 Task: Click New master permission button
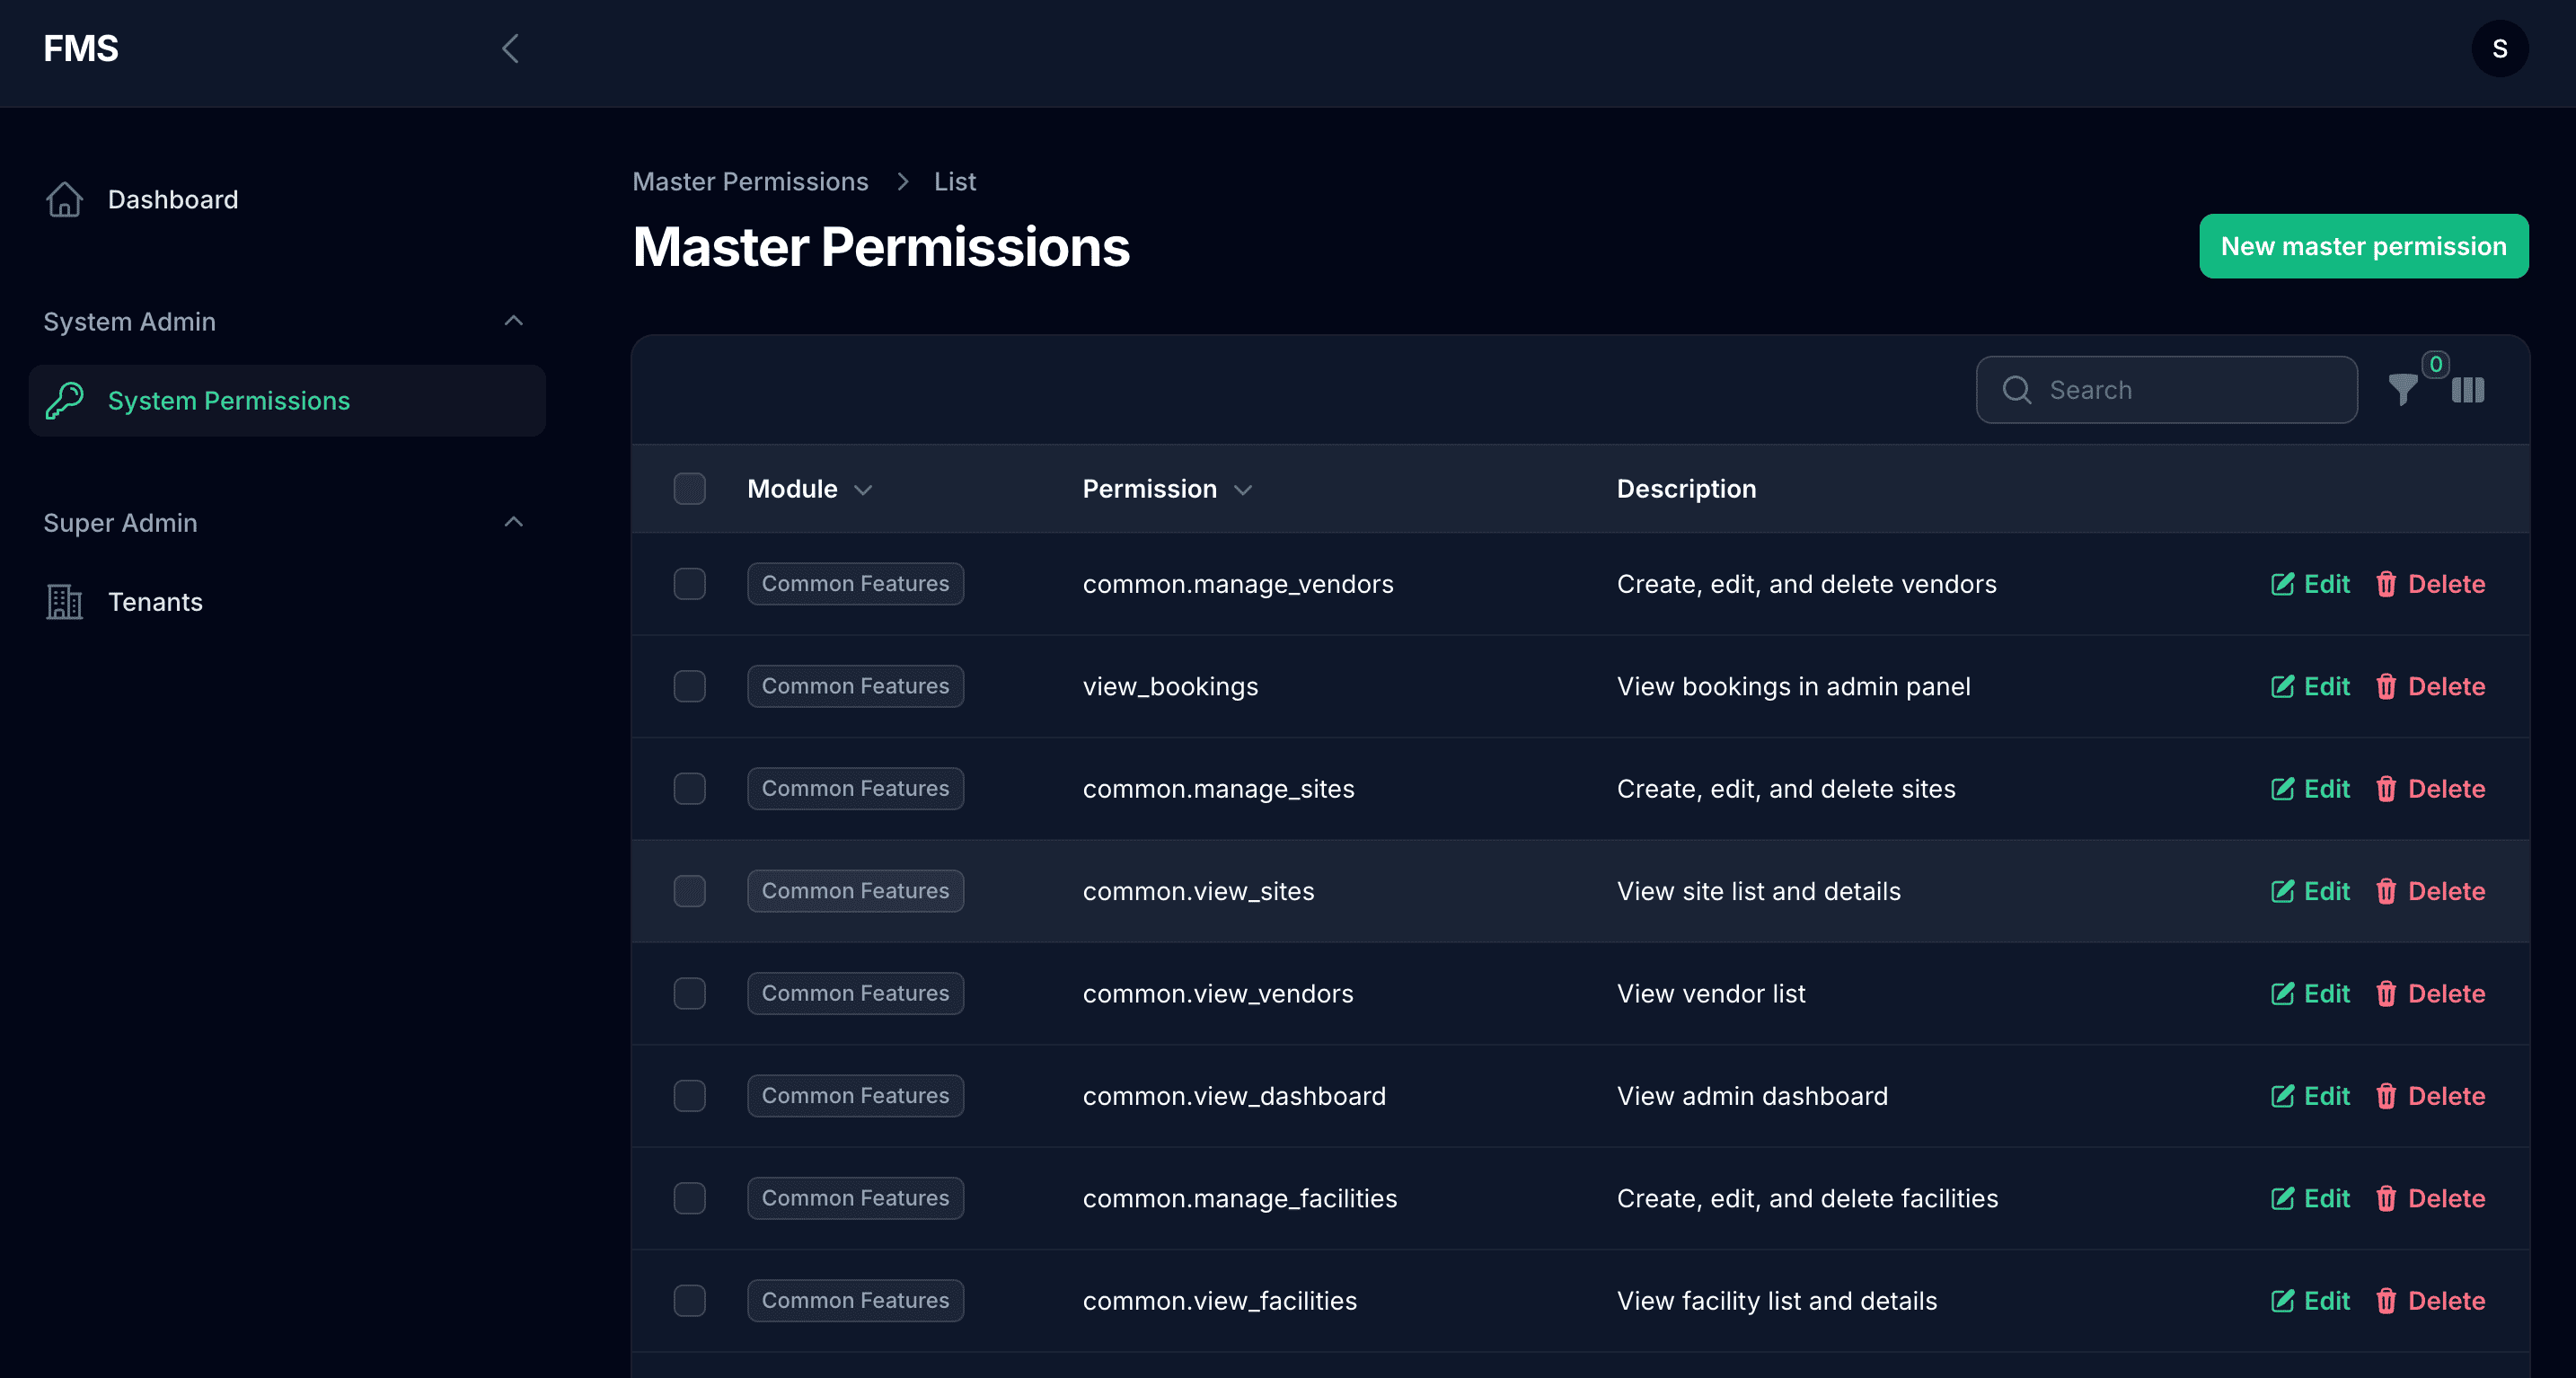[2363, 246]
